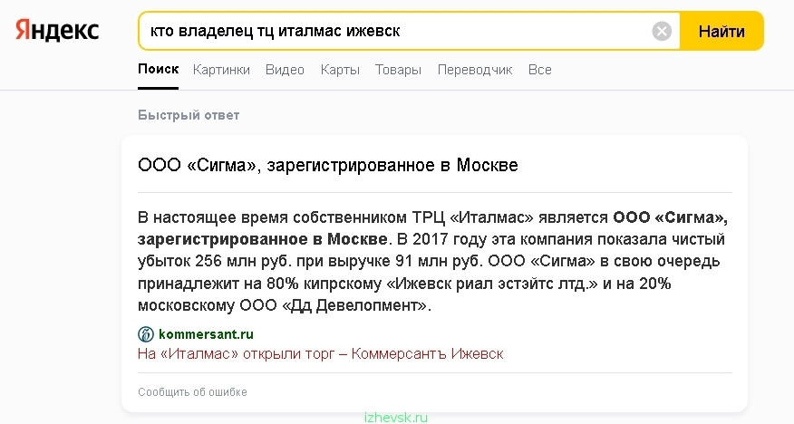Image resolution: width=794 pixels, height=424 pixels.
Task: Click the Яндекс logo
Action: (57, 31)
